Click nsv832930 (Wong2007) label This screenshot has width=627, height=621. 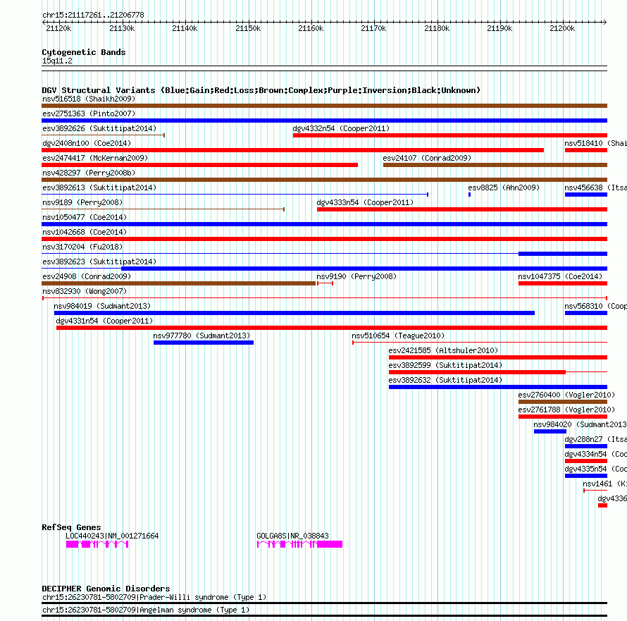pyautogui.click(x=85, y=291)
